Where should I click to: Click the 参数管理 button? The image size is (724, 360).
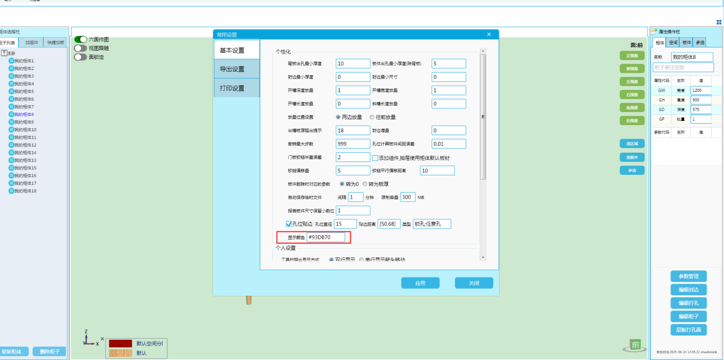pyautogui.click(x=688, y=276)
